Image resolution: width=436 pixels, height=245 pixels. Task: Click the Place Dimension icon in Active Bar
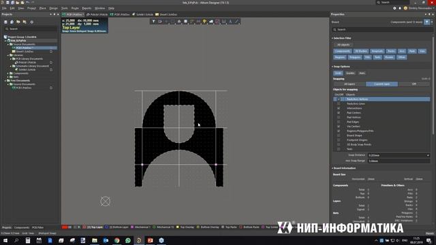(x=224, y=21)
